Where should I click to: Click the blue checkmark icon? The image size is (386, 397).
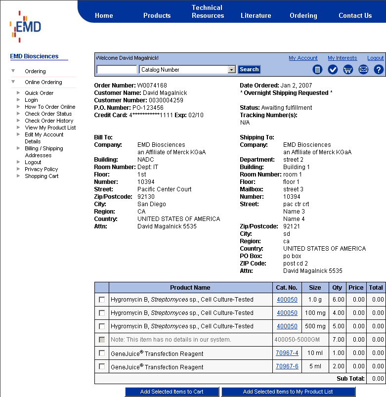333,70
